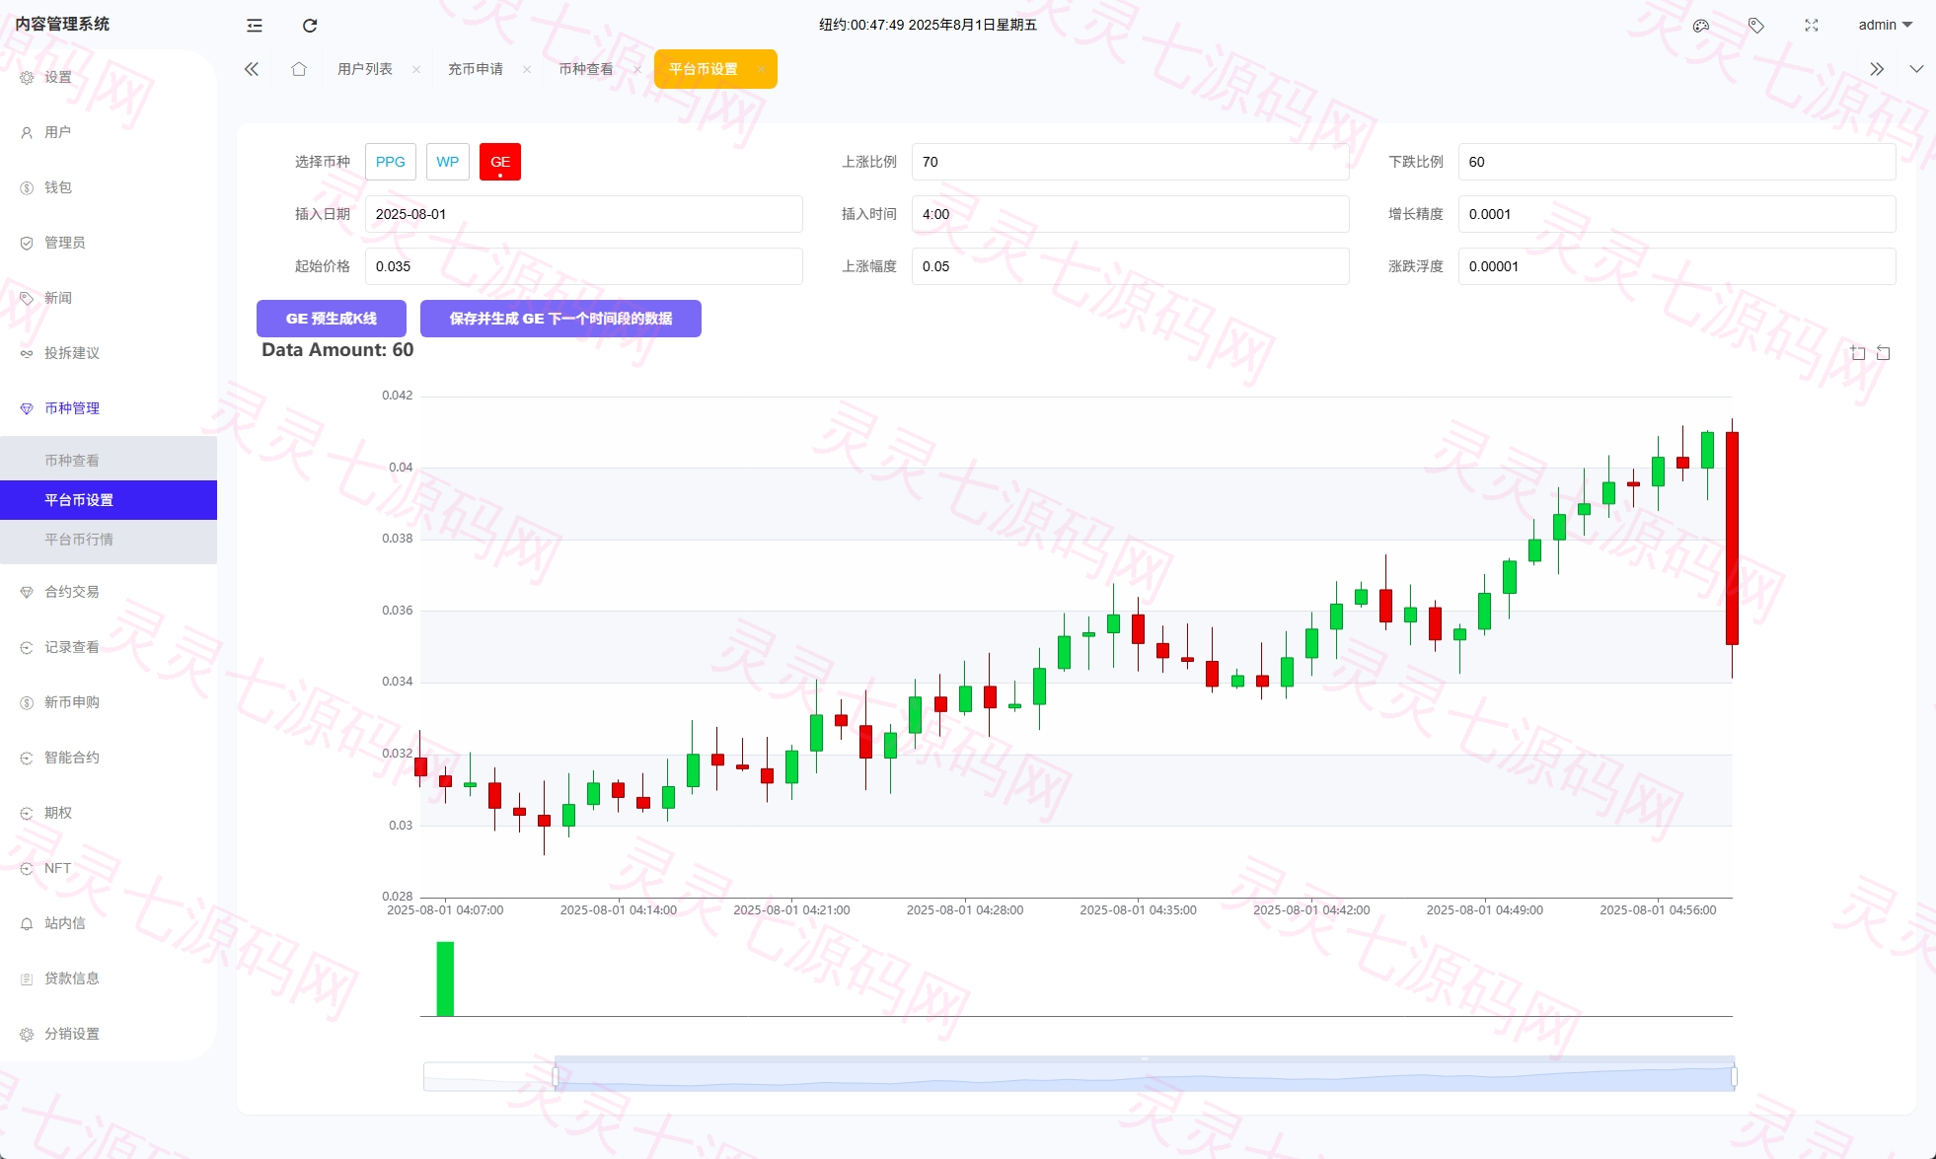The width and height of the screenshot is (1936, 1159).
Task: Focus the 起始价格 input field
Action: 584,266
